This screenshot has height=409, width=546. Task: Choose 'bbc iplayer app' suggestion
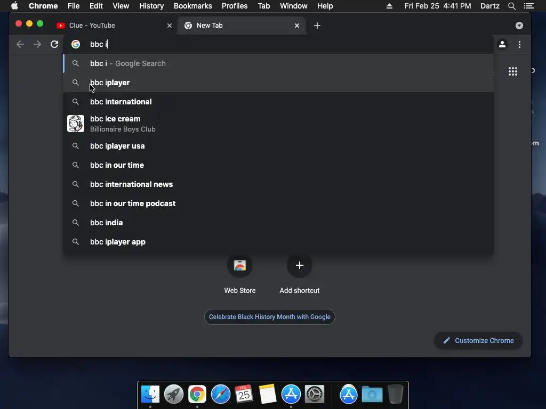pyautogui.click(x=278, y=242)
